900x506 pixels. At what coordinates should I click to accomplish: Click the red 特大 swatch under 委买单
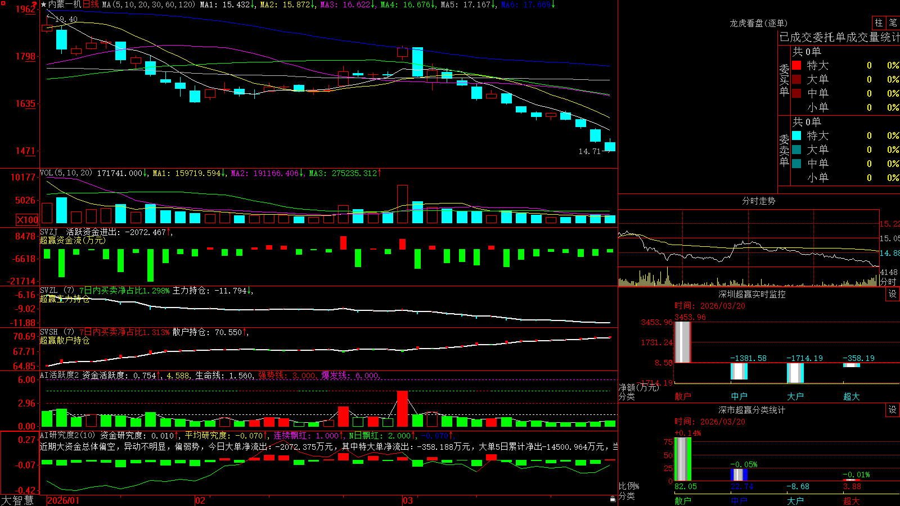pos(796,65)
